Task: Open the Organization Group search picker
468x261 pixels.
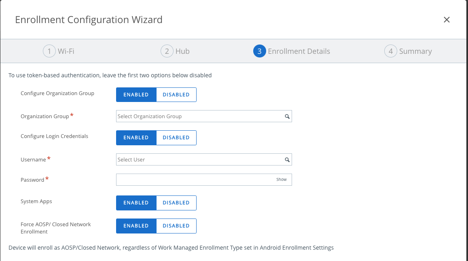Action: point(287,116)
